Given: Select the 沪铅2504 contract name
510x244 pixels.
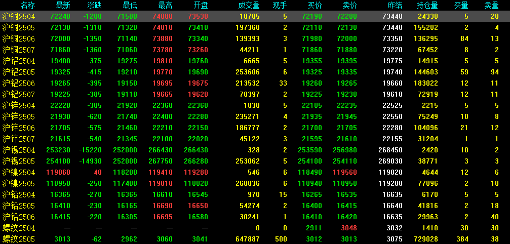Looking at the screenshot, I should (19, 194).
